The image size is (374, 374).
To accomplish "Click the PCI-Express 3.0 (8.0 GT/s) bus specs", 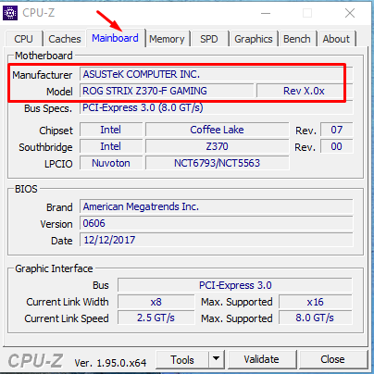I will click(x=216, y=107).
